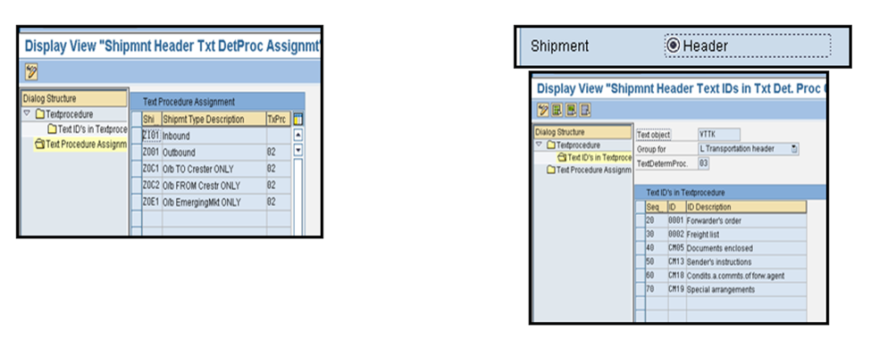Select the Shipment Header radio button

tap(673, 46)
